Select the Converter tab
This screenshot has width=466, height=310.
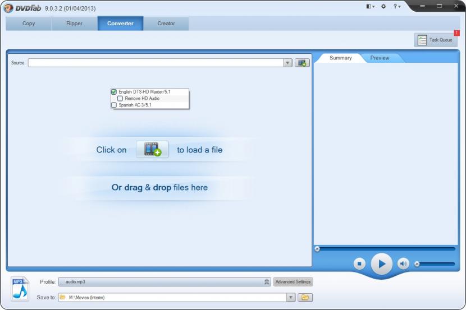pos(120,24)
